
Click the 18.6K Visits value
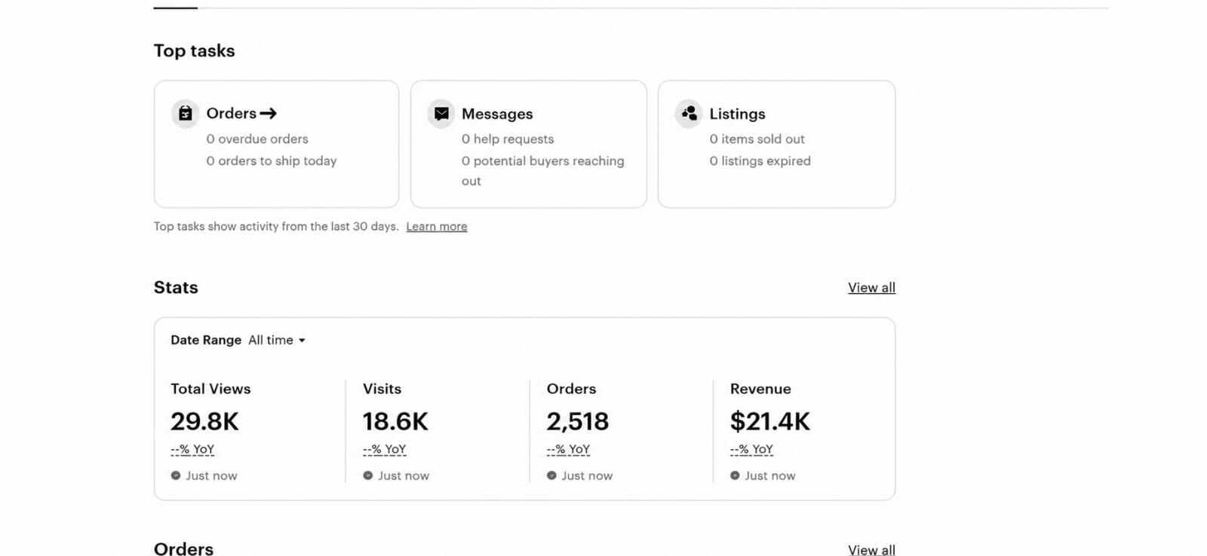coord(395,421)
